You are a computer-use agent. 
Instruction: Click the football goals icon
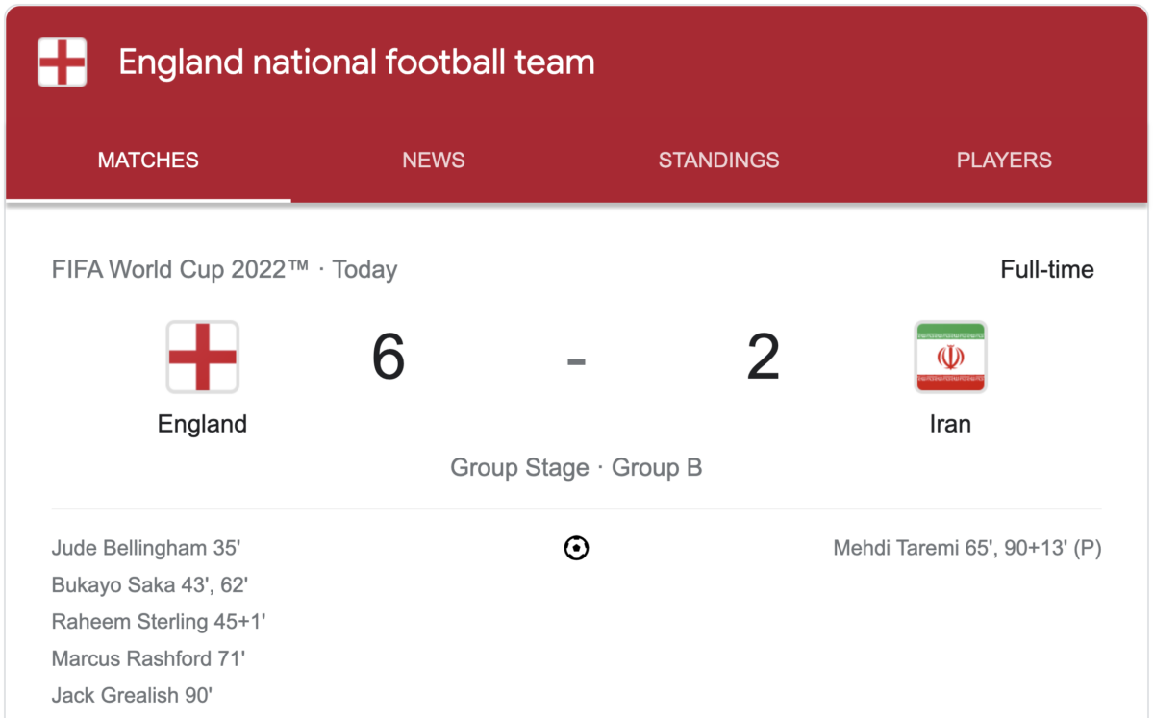click(576, 549)
